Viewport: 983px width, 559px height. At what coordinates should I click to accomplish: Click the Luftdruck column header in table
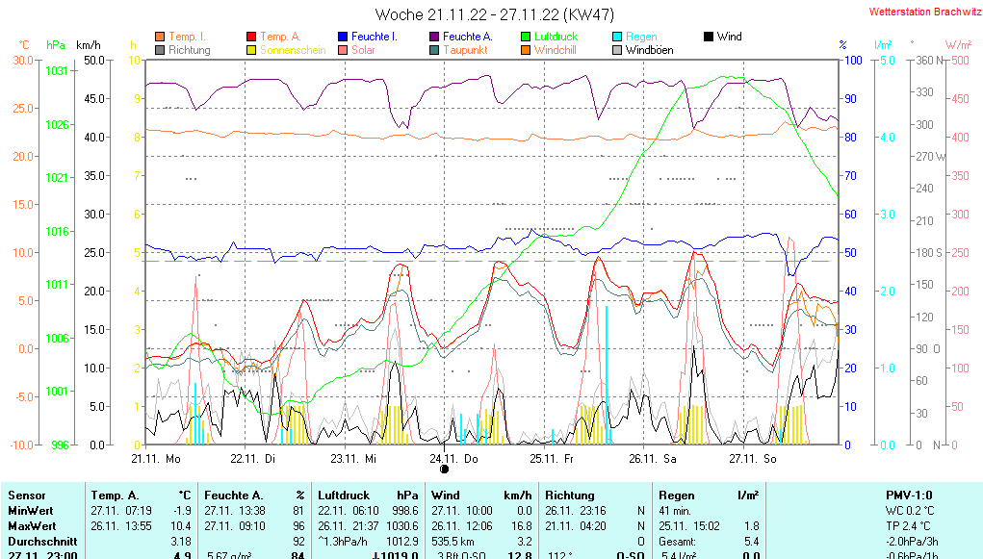[x=343, y=495]
